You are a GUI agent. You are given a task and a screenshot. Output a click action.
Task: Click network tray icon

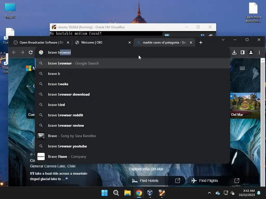(x=226, y=193)
